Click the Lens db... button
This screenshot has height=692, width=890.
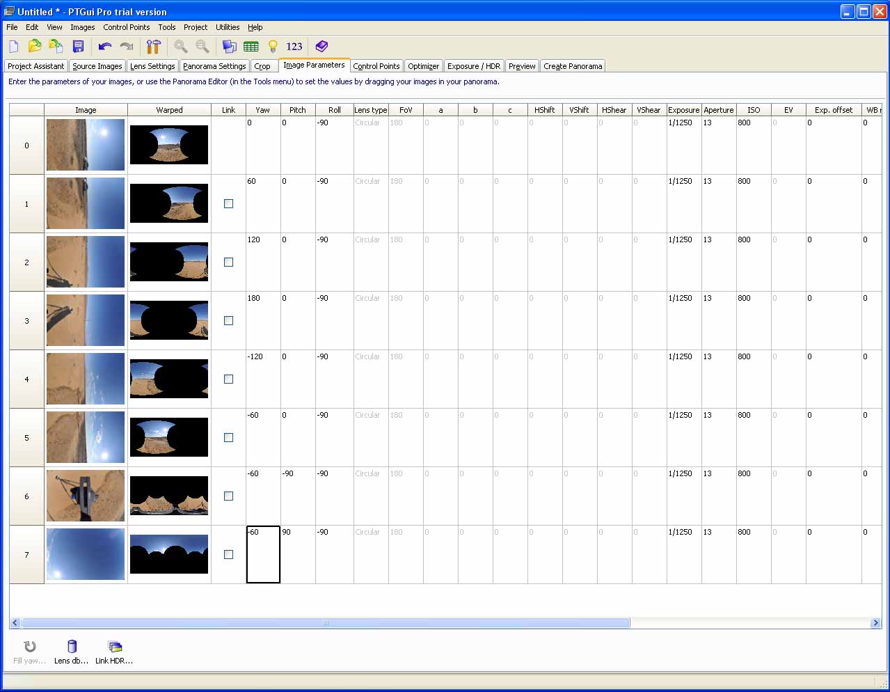(x=71, y=652)
